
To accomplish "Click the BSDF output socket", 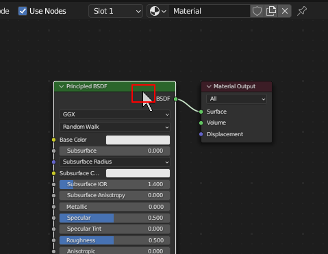I will pos(175,99).
